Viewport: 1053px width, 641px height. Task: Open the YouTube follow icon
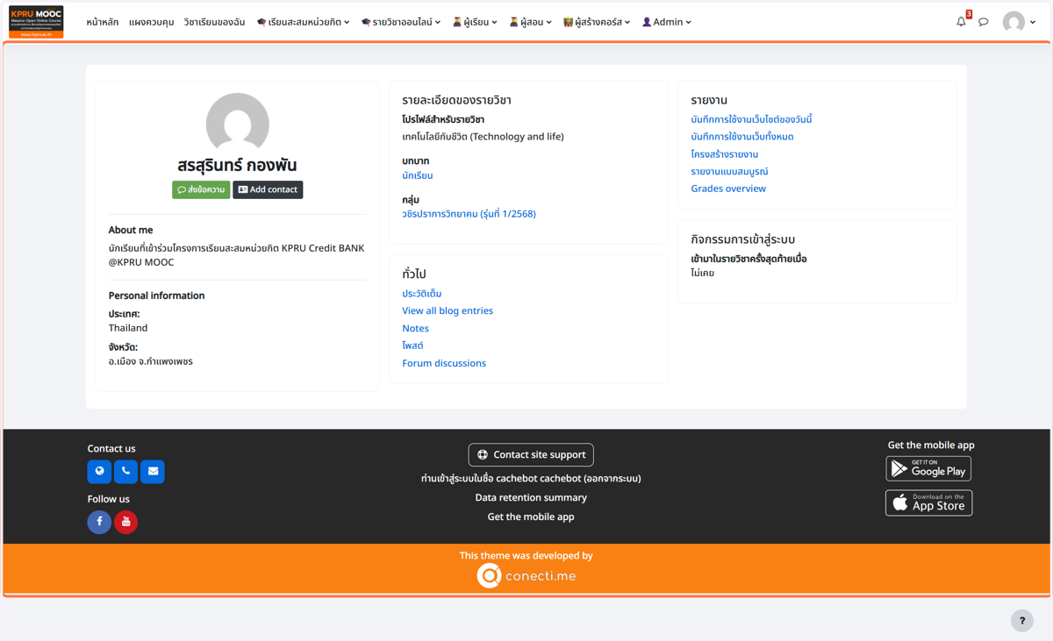click(125, 522)
